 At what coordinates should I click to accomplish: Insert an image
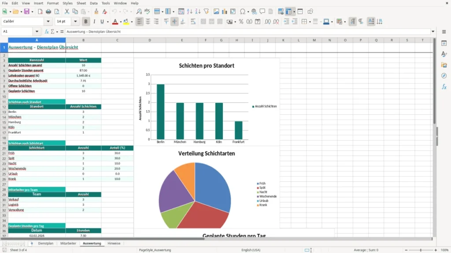pyautogui.click(x=216, y=11)
